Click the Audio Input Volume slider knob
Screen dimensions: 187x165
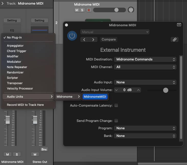pos(166,90)
